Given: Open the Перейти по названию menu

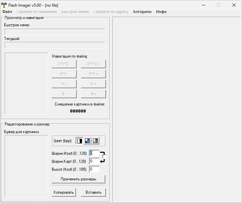Looking at the screenshot, I should (x=37, y=12).
